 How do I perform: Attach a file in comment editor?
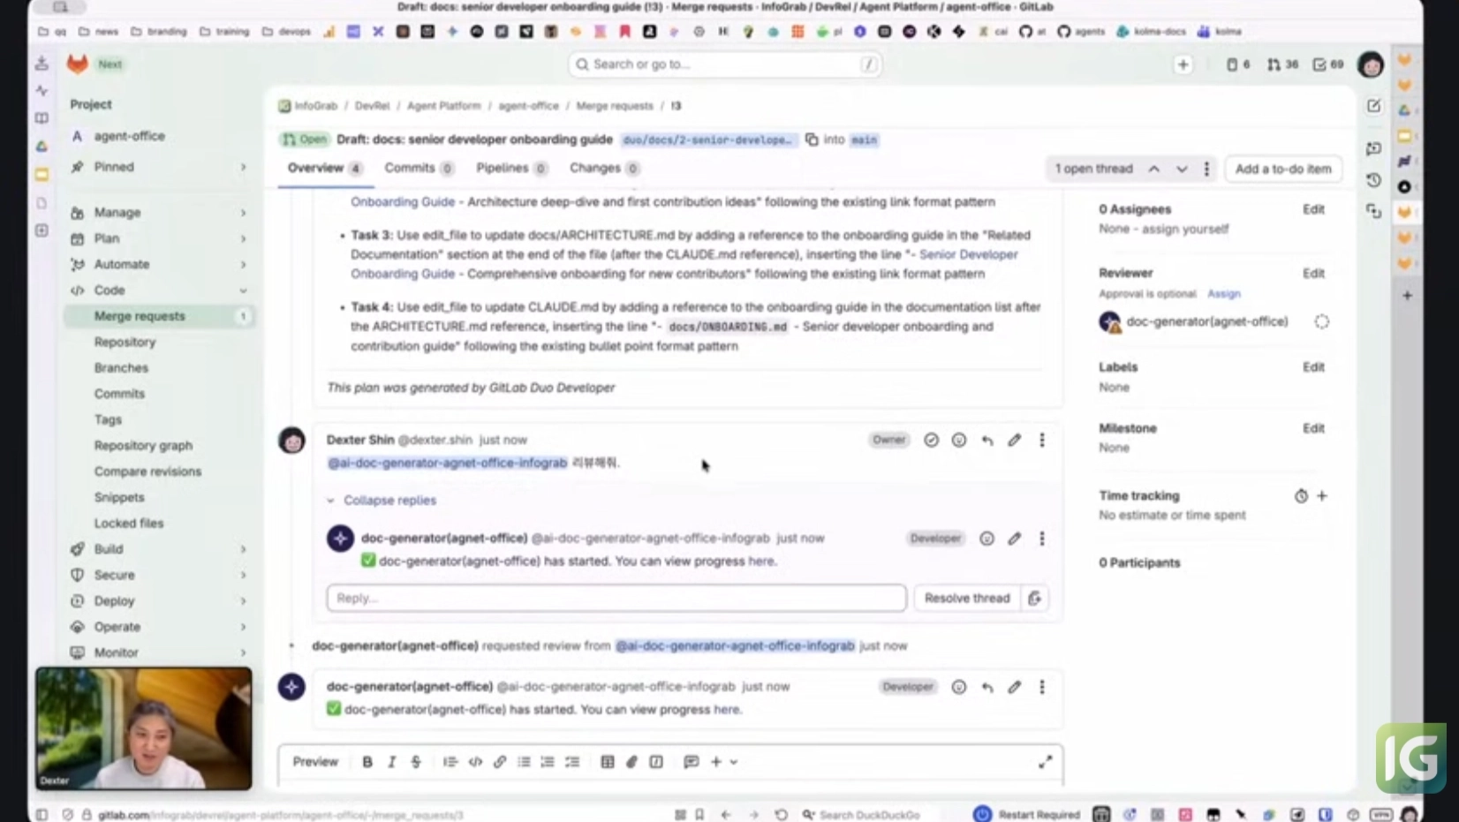631,762
